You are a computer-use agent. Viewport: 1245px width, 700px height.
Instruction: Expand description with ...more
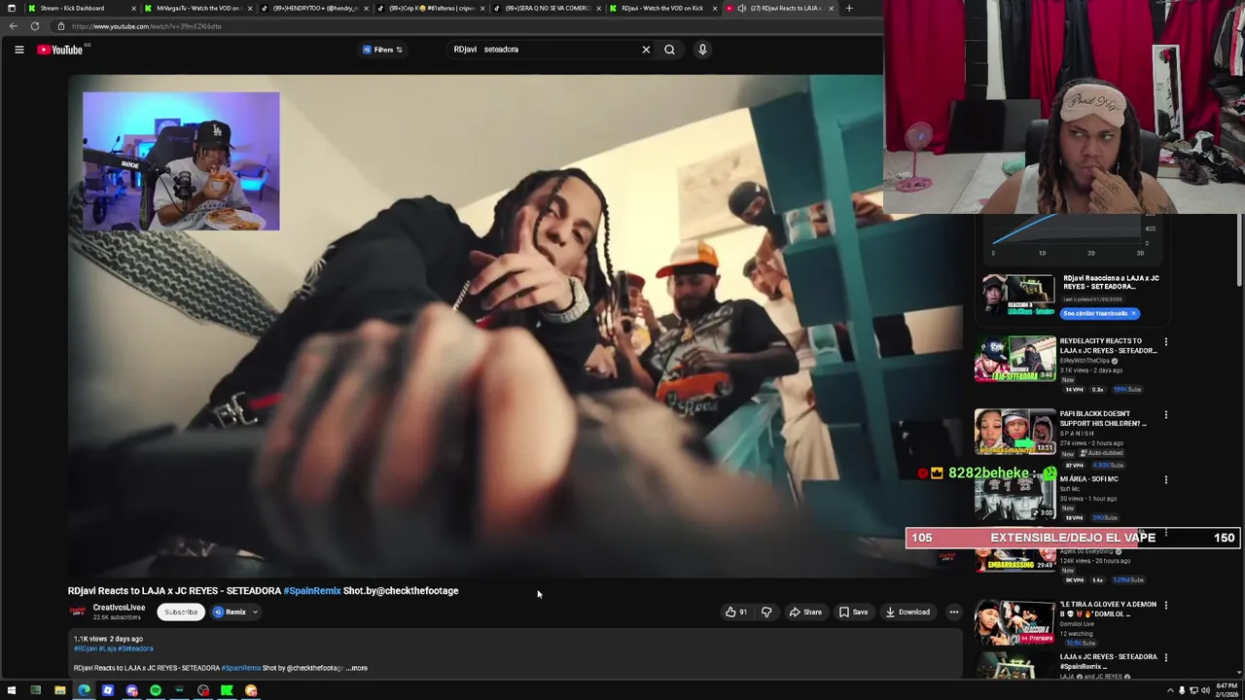tap(358, 668)
